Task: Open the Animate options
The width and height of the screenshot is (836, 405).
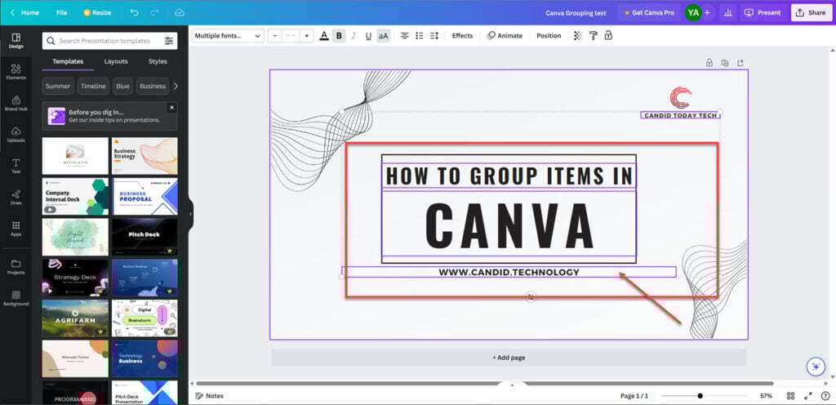Action: (x=505, y=36)
